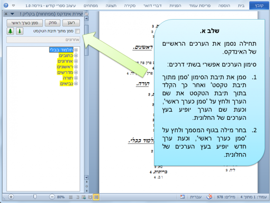Open the task pane options dropdown arrow
270x203 pixels.
(12, 14)
